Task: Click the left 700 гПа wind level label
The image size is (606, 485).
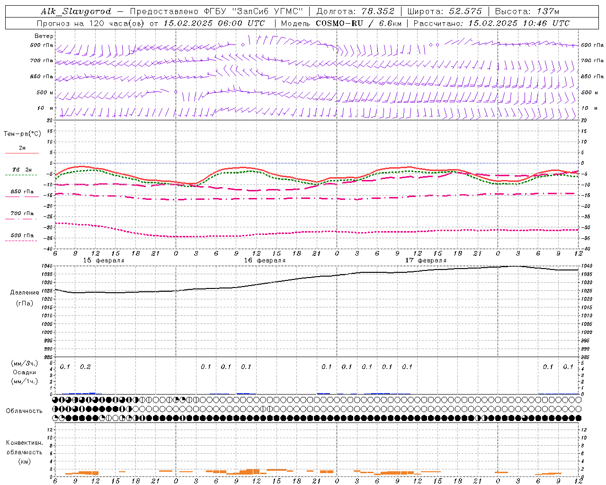Action: (x=42, y=61)
